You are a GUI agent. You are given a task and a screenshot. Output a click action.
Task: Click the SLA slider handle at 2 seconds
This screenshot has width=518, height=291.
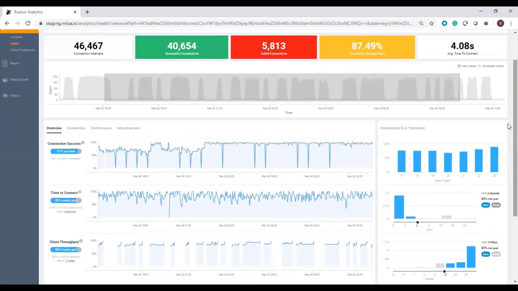pos(417,222)
